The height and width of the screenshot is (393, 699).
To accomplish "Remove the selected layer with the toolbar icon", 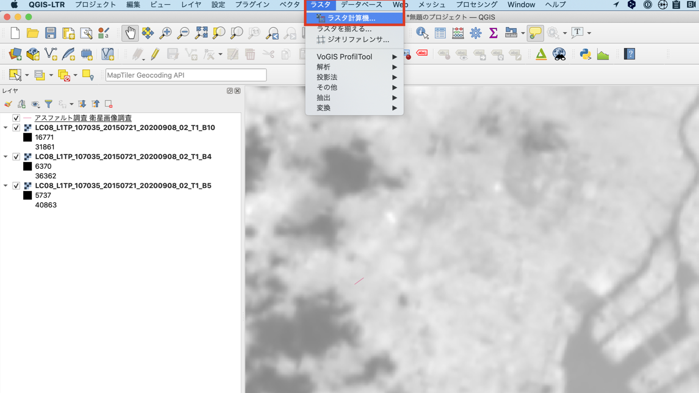I will tap(108, 104).
